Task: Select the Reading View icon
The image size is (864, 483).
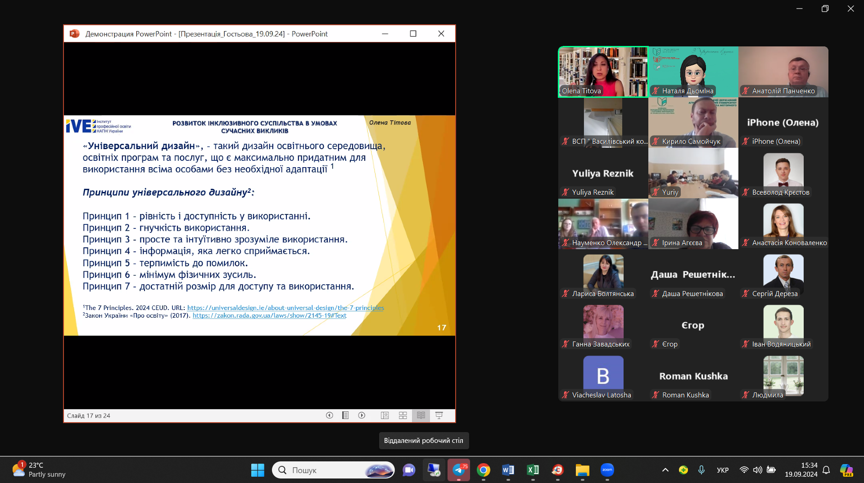Action: (x=421, y=415)
